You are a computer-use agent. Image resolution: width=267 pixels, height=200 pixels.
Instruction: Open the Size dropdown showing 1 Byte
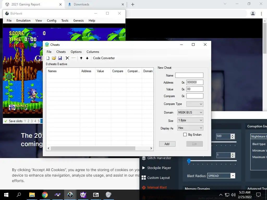click(x=190, y=120)
